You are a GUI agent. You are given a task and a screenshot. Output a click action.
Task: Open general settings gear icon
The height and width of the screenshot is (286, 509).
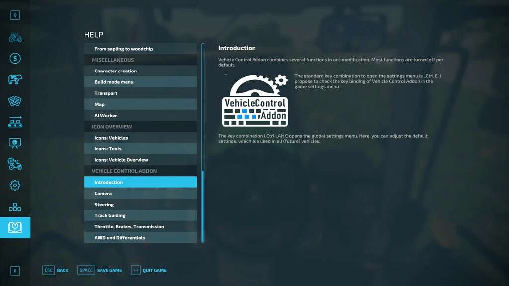pos(15,186)
